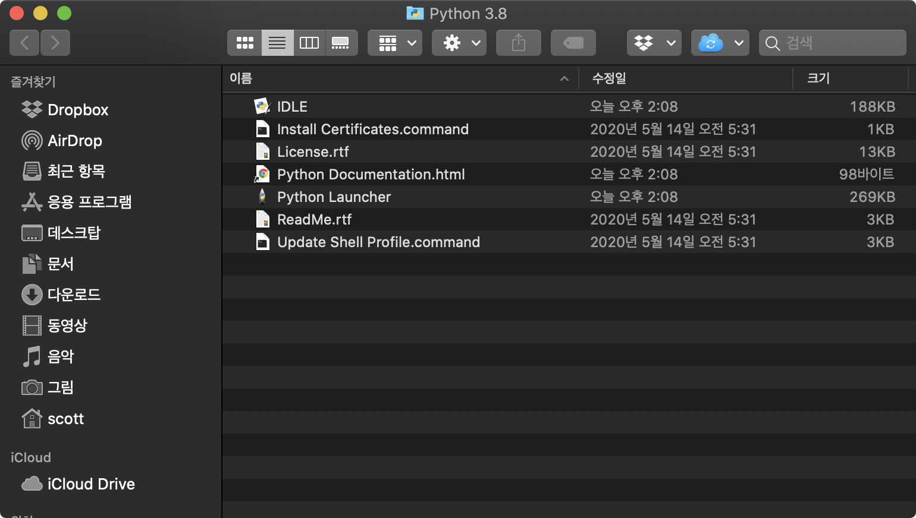
Task: Go forward with the right arrow
Action: [x=55, y=43]
